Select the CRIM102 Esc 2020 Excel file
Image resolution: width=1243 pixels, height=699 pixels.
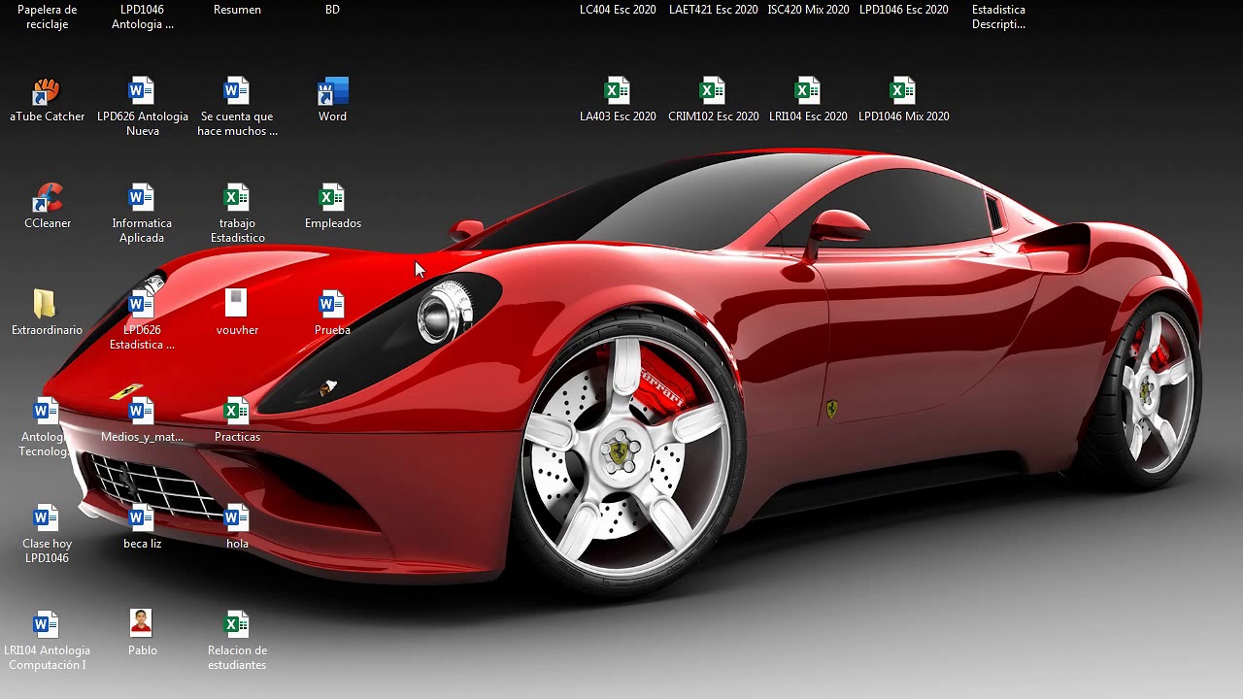point(713,91)
